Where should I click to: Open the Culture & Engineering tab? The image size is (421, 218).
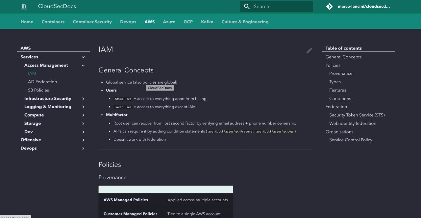[x=245, y=22]
